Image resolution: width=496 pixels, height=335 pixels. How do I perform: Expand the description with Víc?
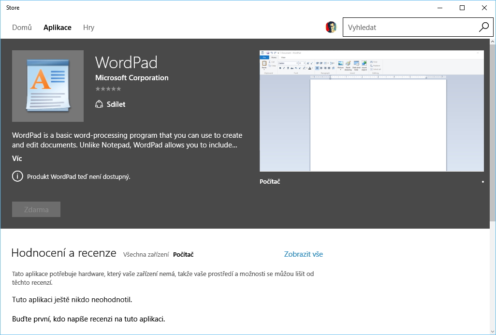(x=17, y=159)
